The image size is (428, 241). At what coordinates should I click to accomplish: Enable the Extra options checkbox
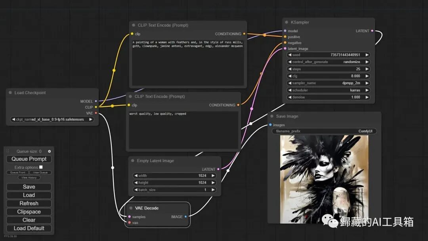(41, 167)
